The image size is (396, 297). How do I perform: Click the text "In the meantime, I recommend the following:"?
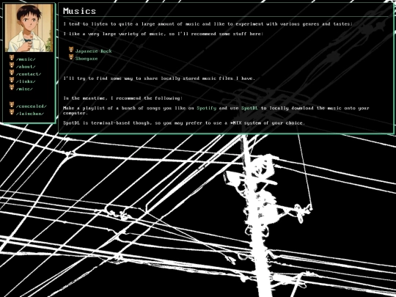tap(122, 98)
